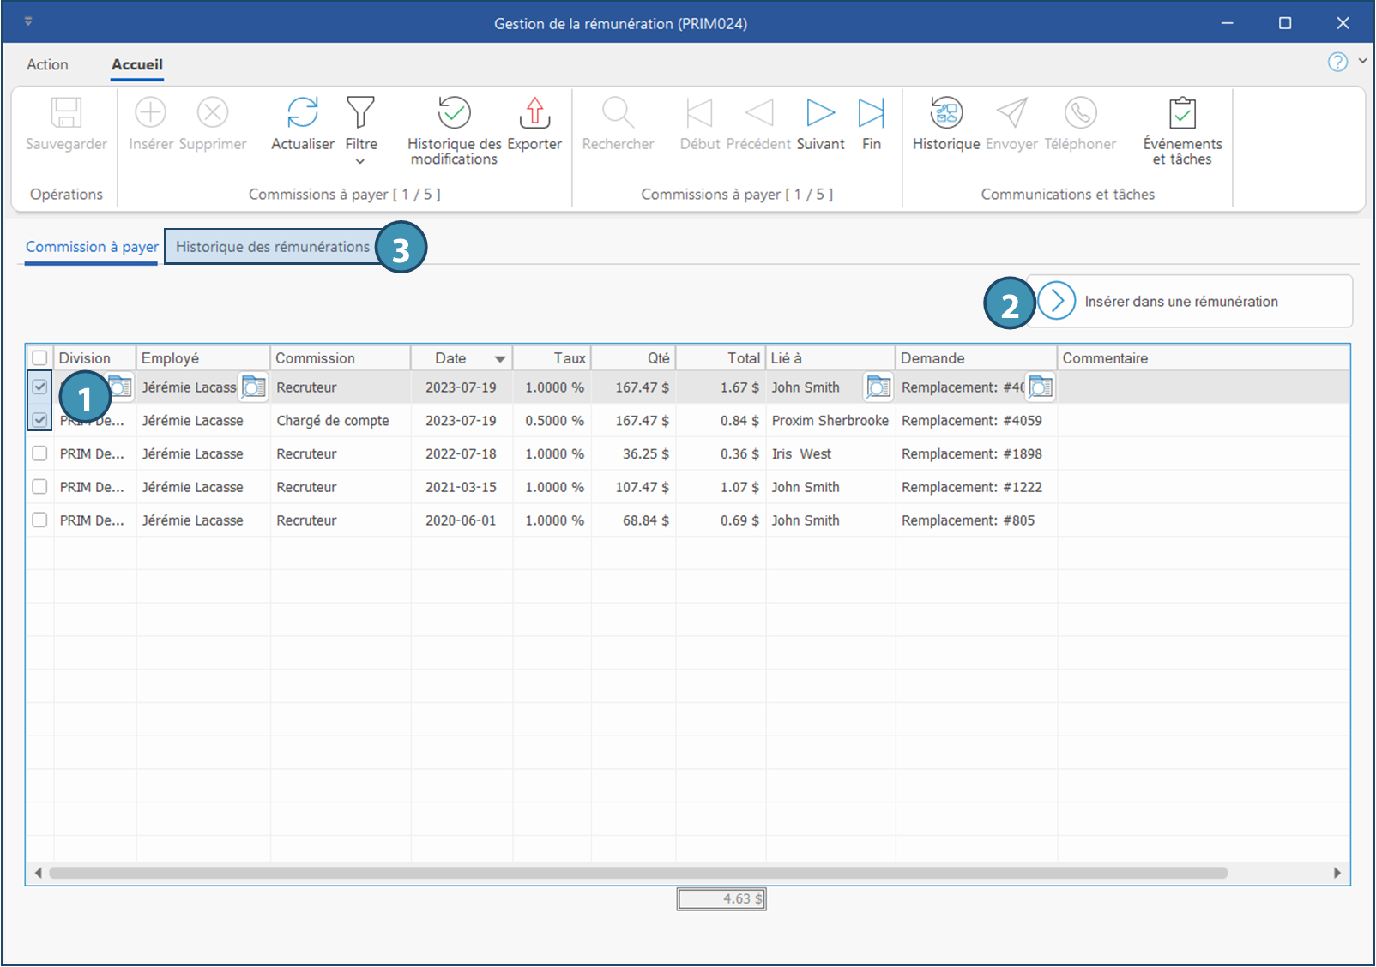Open Historique des modifications

pyautogui.click(x=454, y=113)
